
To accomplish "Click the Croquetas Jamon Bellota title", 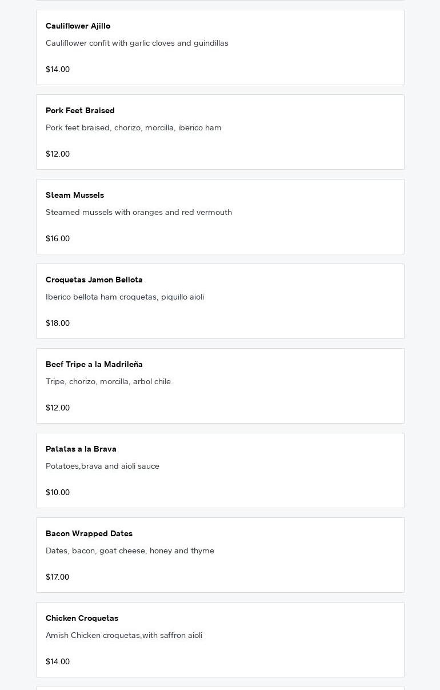I will 94,280.
